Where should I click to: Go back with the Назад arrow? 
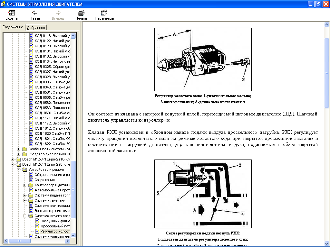click(x=35, y=13)
